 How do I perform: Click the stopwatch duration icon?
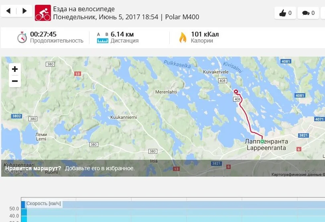tap(22, 37)
